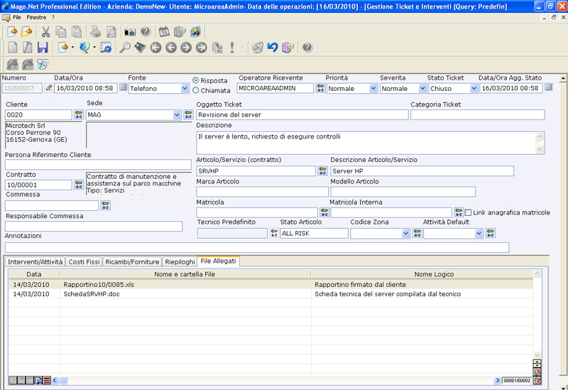Image resolution: width=568 pixels, height=390 pixels.
Task: Open lookup beside Cliente code 0020
Action: click(79, 115)
